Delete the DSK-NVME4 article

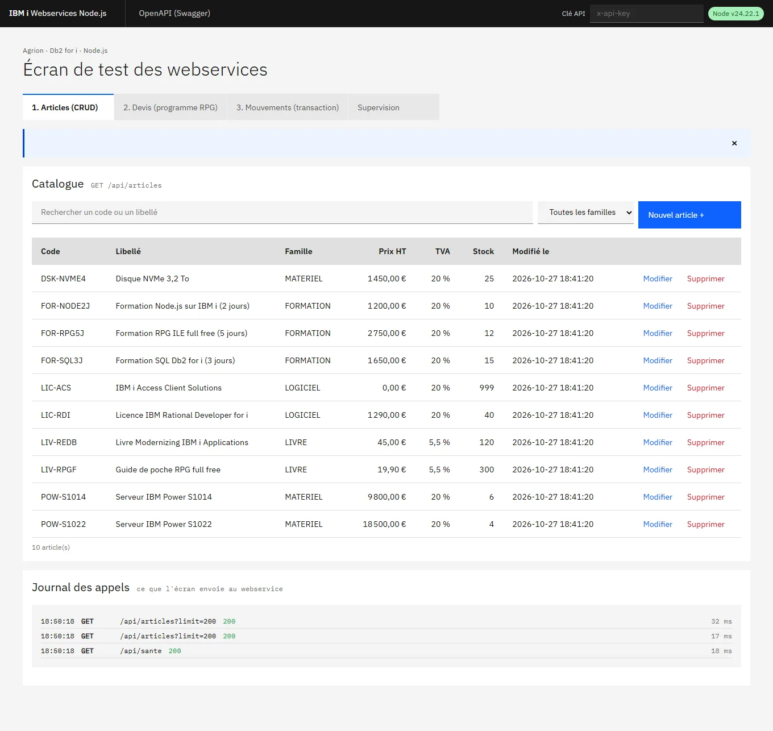705,279
